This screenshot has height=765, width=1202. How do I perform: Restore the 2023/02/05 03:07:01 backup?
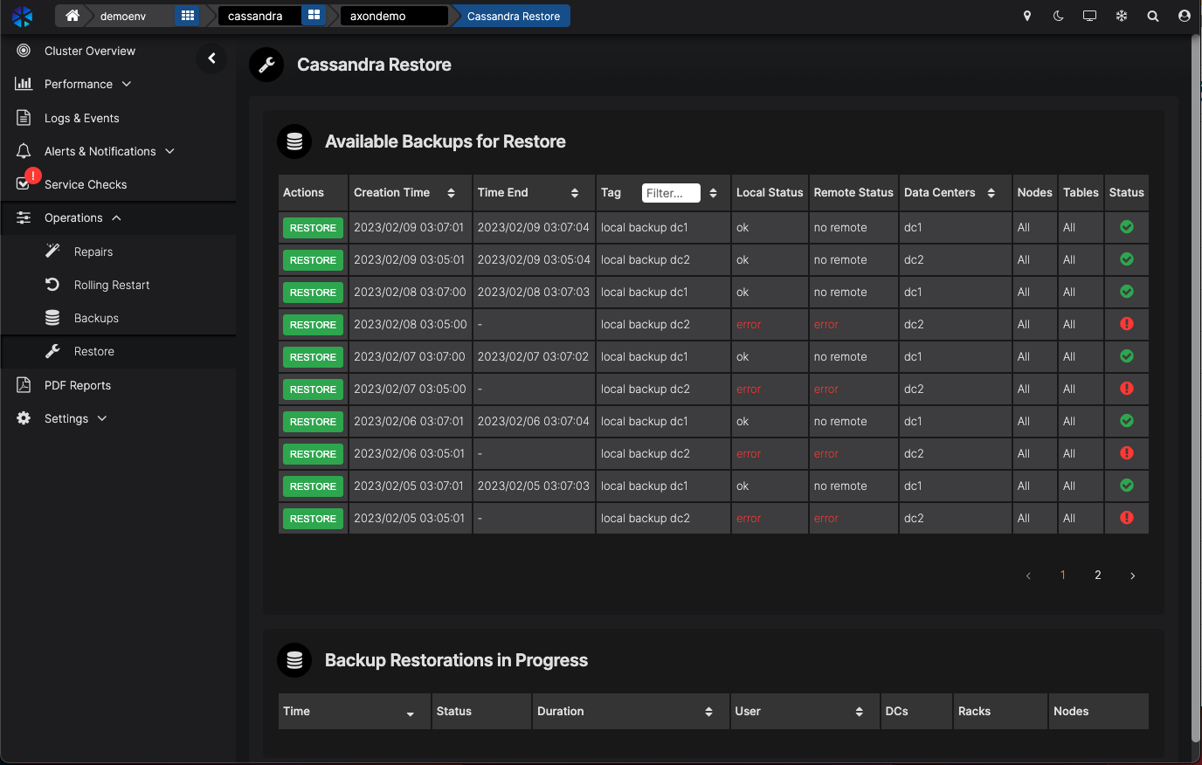tap(313, 486)
